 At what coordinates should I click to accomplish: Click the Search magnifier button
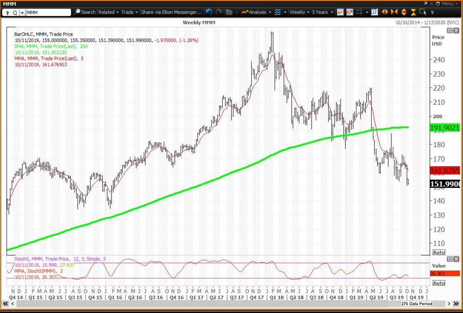[x=84, y=12]
